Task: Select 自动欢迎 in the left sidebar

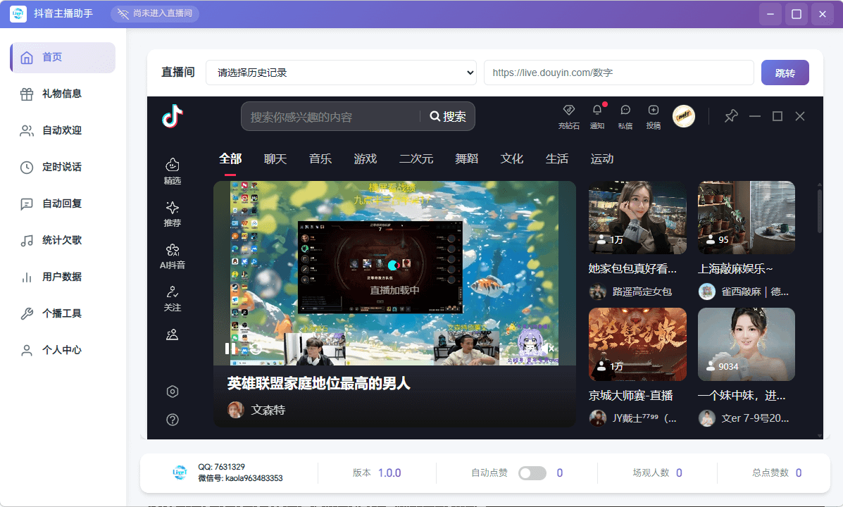Action: point(62,130)
